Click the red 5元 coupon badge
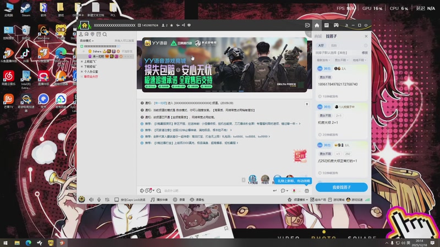 coord(300,156)
